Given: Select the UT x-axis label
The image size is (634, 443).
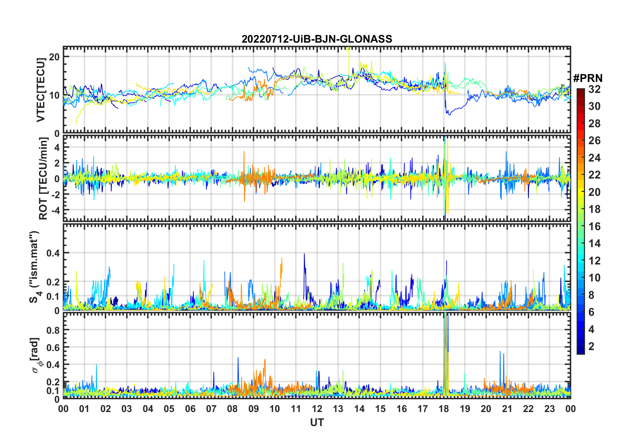Looking at the screenshot, I should pyautogui.click(x=317, y=422).
